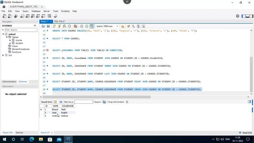Image resolution: width=254 pixels, height=143 pixels.
Task: Click the horizontal editor scrollbar
Action: pyautogui.click(x=96, y=97)
